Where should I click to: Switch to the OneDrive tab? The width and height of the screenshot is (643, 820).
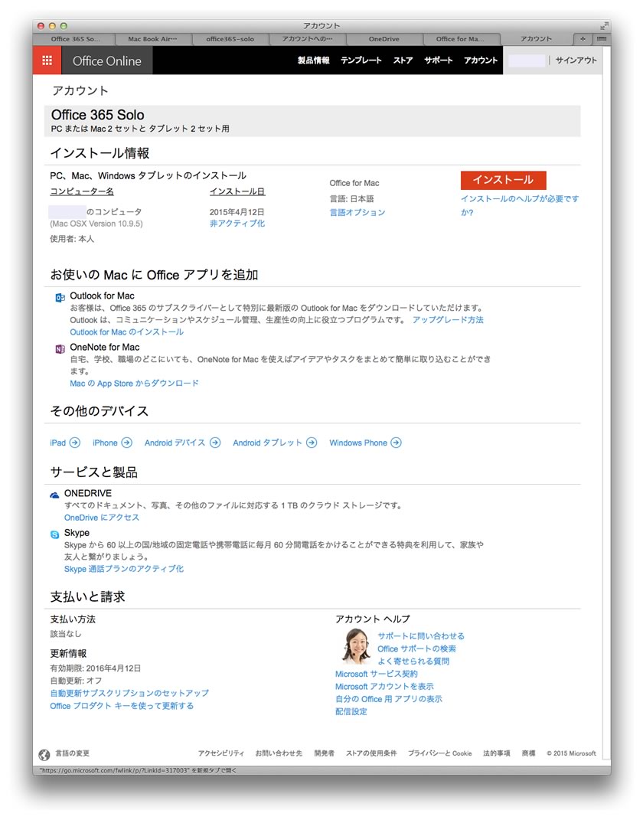[x=384, y=39]
